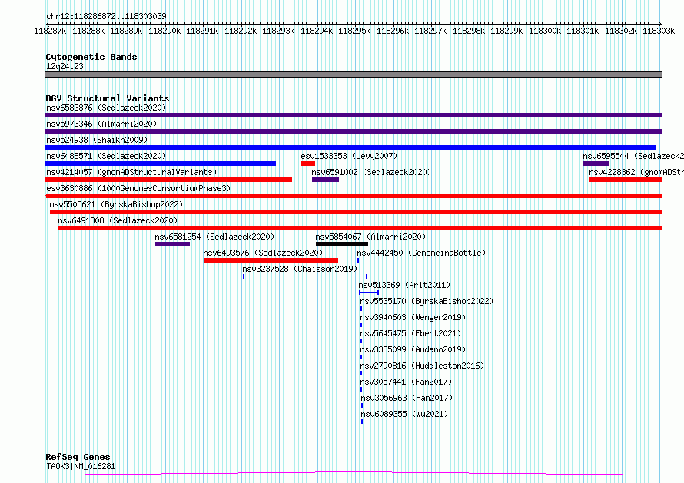Viewport: 684px width, 483px height.
Task: Select the nsv513369 (Arlt2011) label
Action: (x=404, y=285)
